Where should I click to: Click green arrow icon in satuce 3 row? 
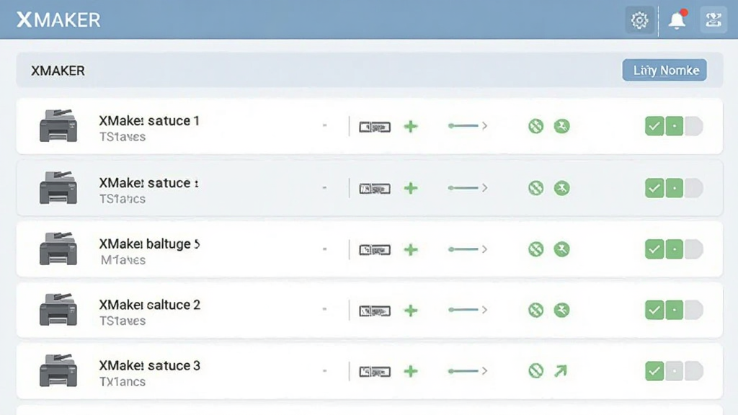[561, 371]
